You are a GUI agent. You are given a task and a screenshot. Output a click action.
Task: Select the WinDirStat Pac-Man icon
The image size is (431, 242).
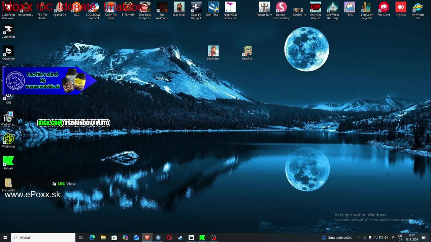pos(8,141)
